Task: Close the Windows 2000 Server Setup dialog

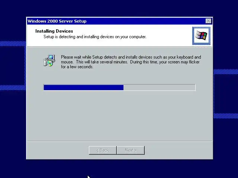Action: pos(208,21)
